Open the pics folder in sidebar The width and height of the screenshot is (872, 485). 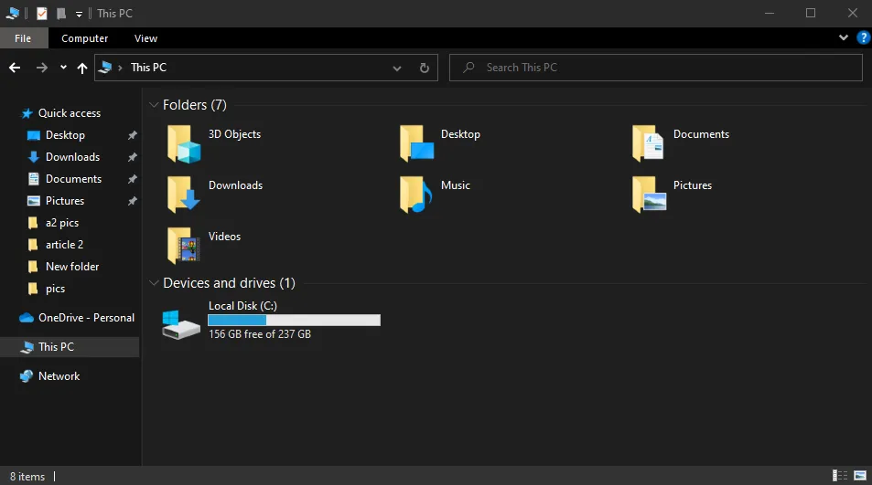pos(55,290)
